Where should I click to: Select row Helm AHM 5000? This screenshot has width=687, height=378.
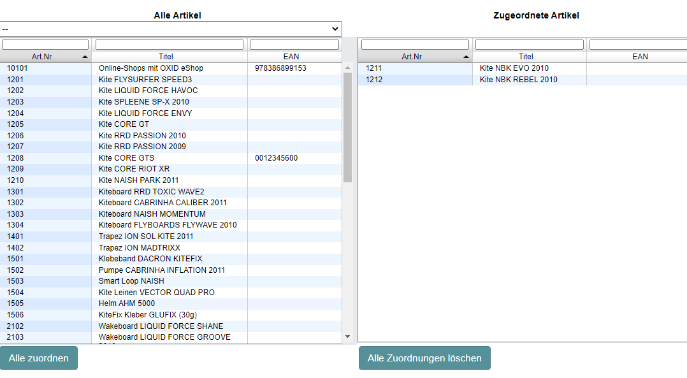(171, 303)
